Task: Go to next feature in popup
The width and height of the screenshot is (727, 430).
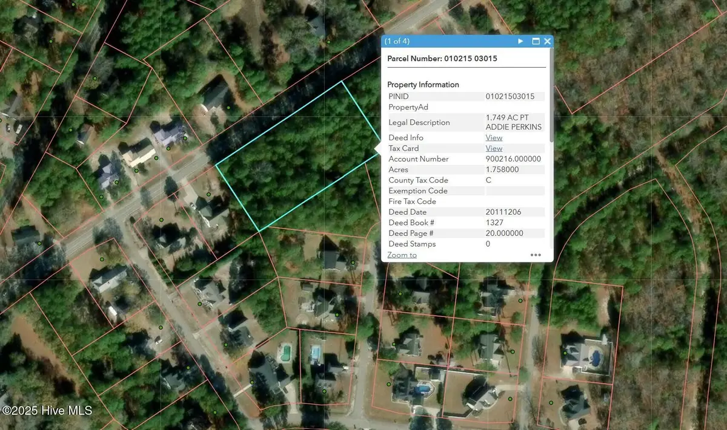Action: (520, 41)
